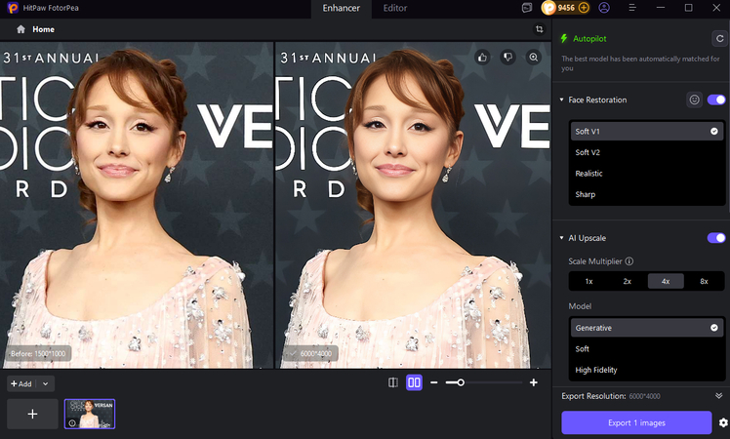
Task: Collapse the AI Upscale section
Action: point(561,238)
